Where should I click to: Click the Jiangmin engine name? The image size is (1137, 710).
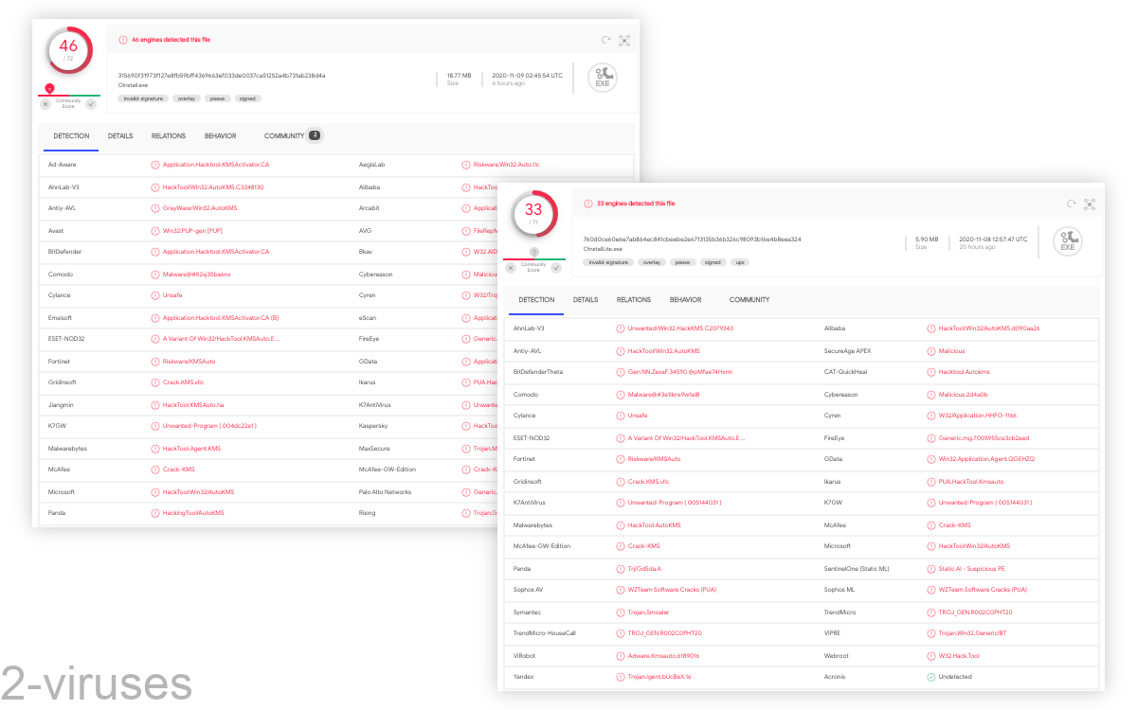[62, 404]
